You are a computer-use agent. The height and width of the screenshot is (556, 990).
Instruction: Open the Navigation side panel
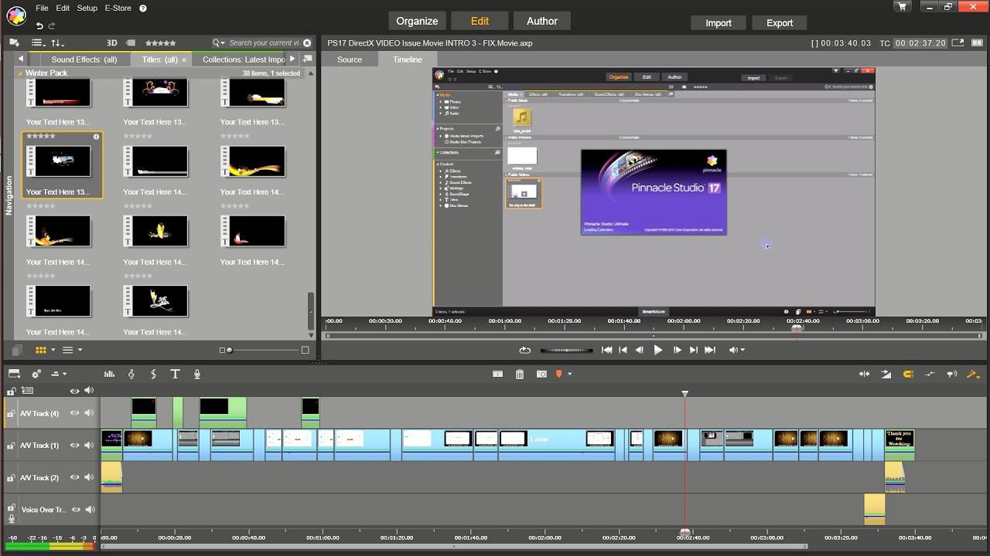[9, 195]
